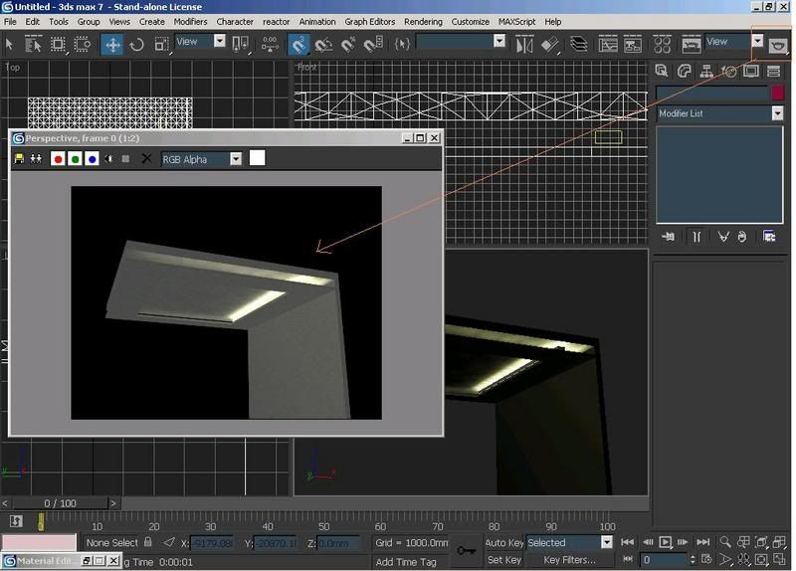Screen dimensions: 796x571
Task: Click the Key Filters button
Action: pyautogui.click(x=569, y=560)
